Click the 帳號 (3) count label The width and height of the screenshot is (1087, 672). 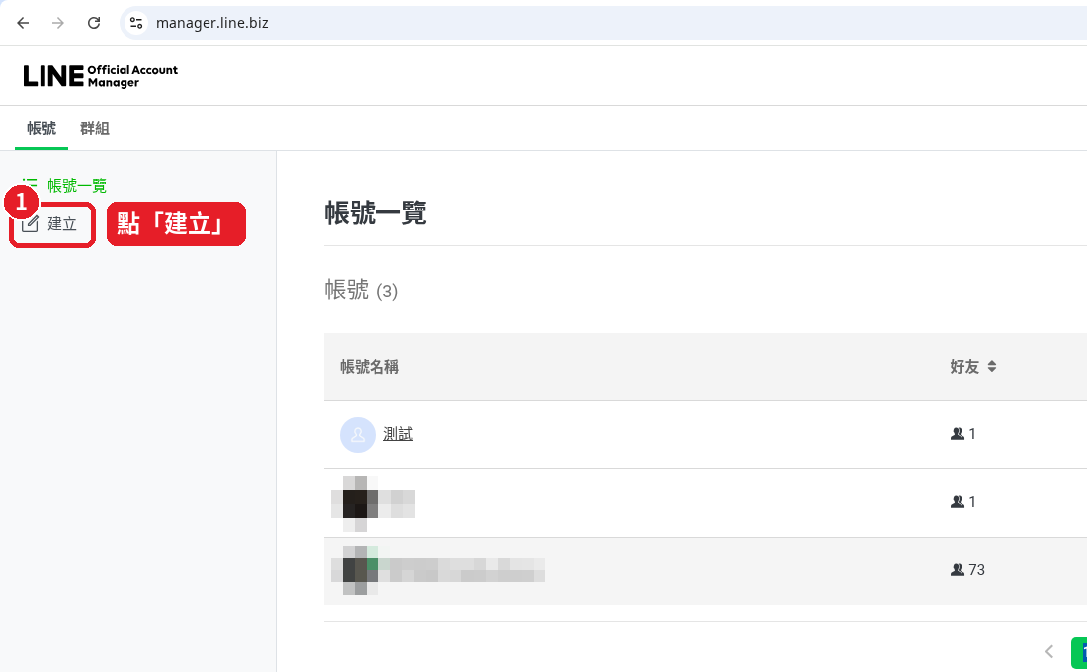tap(361, 290)
